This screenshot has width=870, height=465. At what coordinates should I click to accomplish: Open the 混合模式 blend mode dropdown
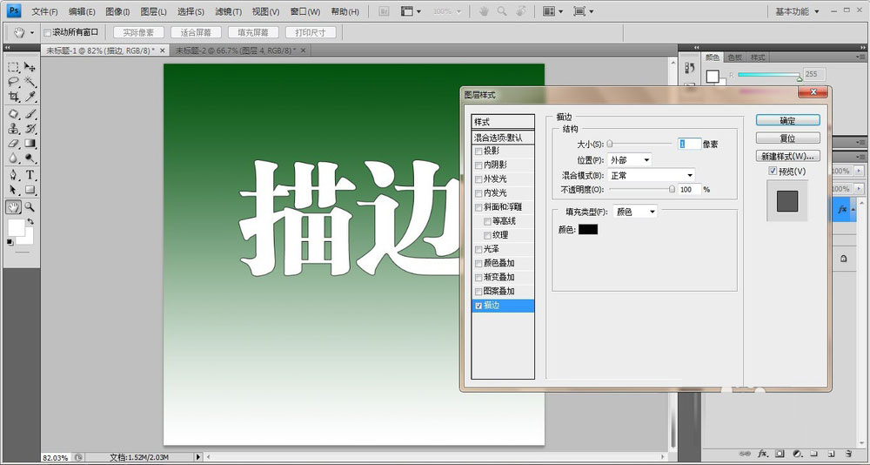click(651, 176)
